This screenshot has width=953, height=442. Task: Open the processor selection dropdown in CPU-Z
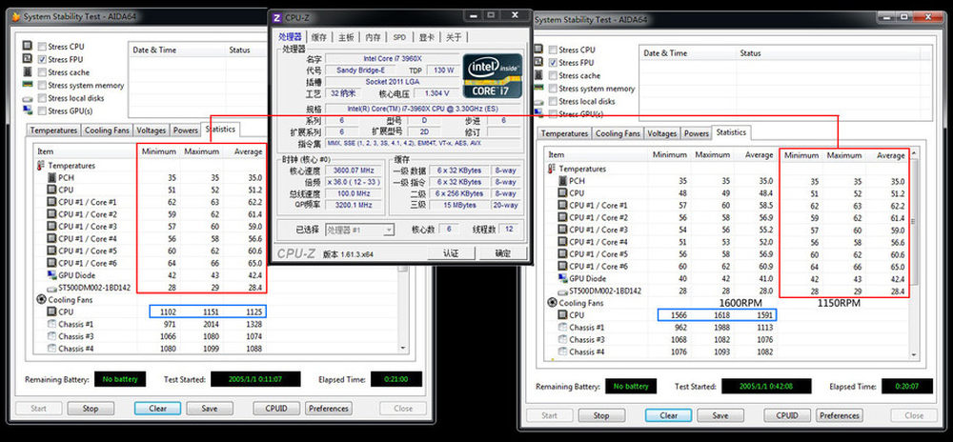click(x=389, y=230)
